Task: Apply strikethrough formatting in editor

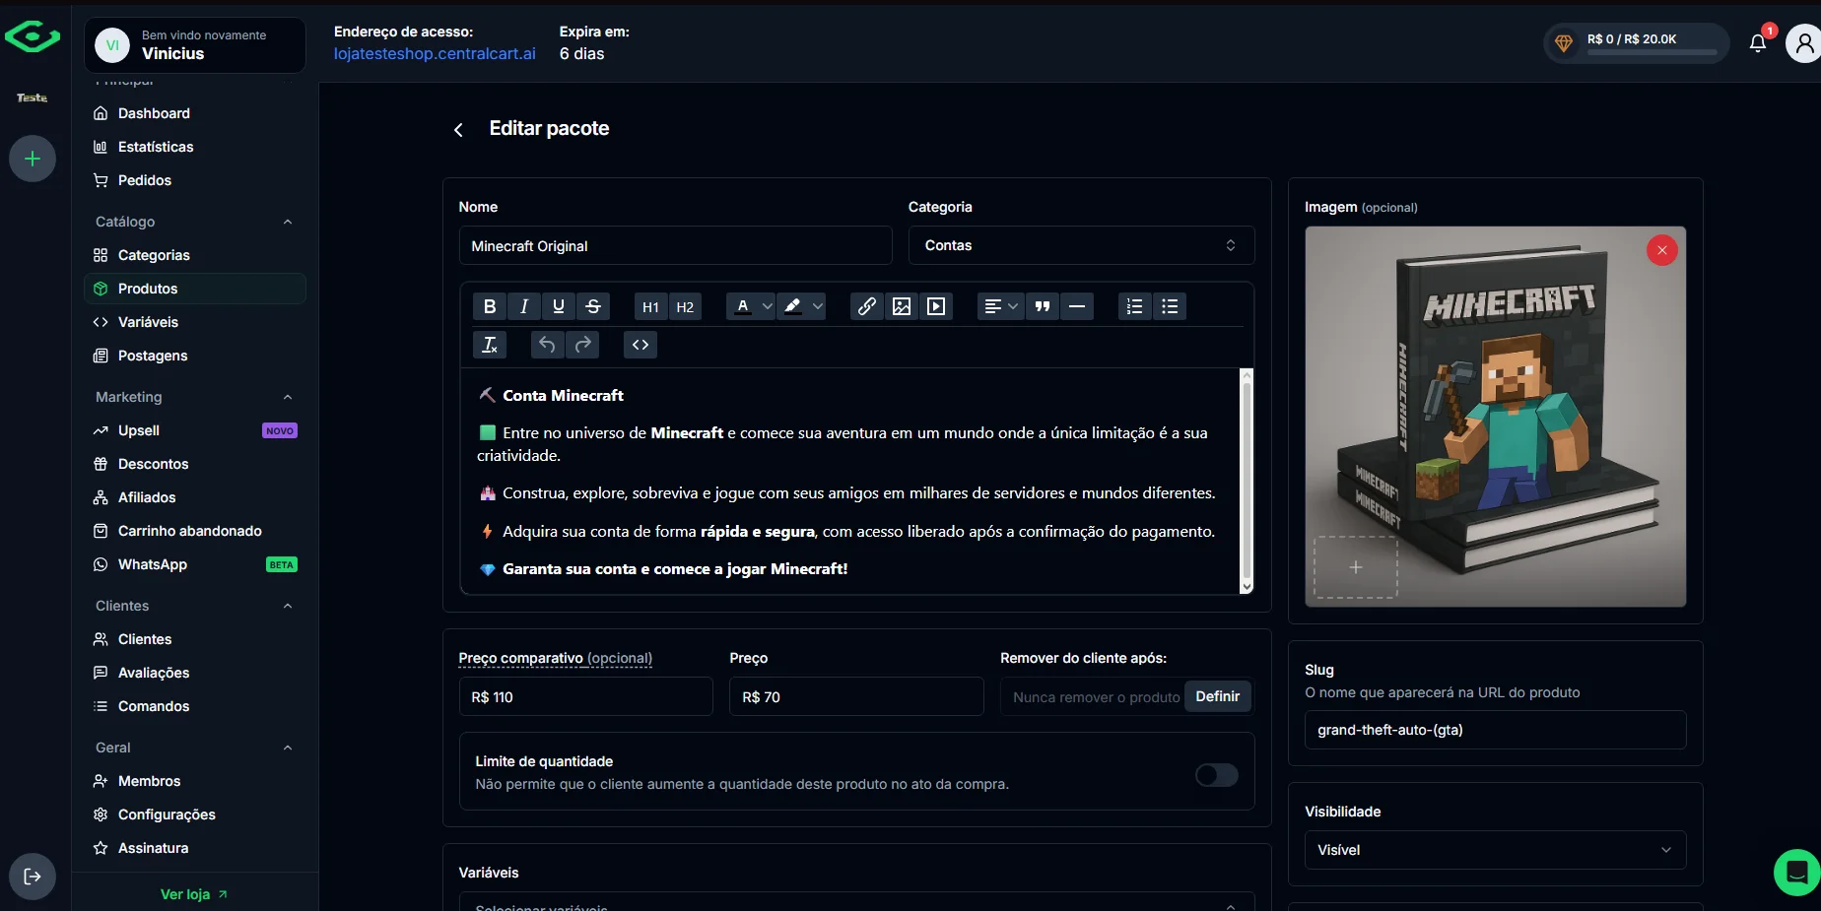Action: point(593,306)
